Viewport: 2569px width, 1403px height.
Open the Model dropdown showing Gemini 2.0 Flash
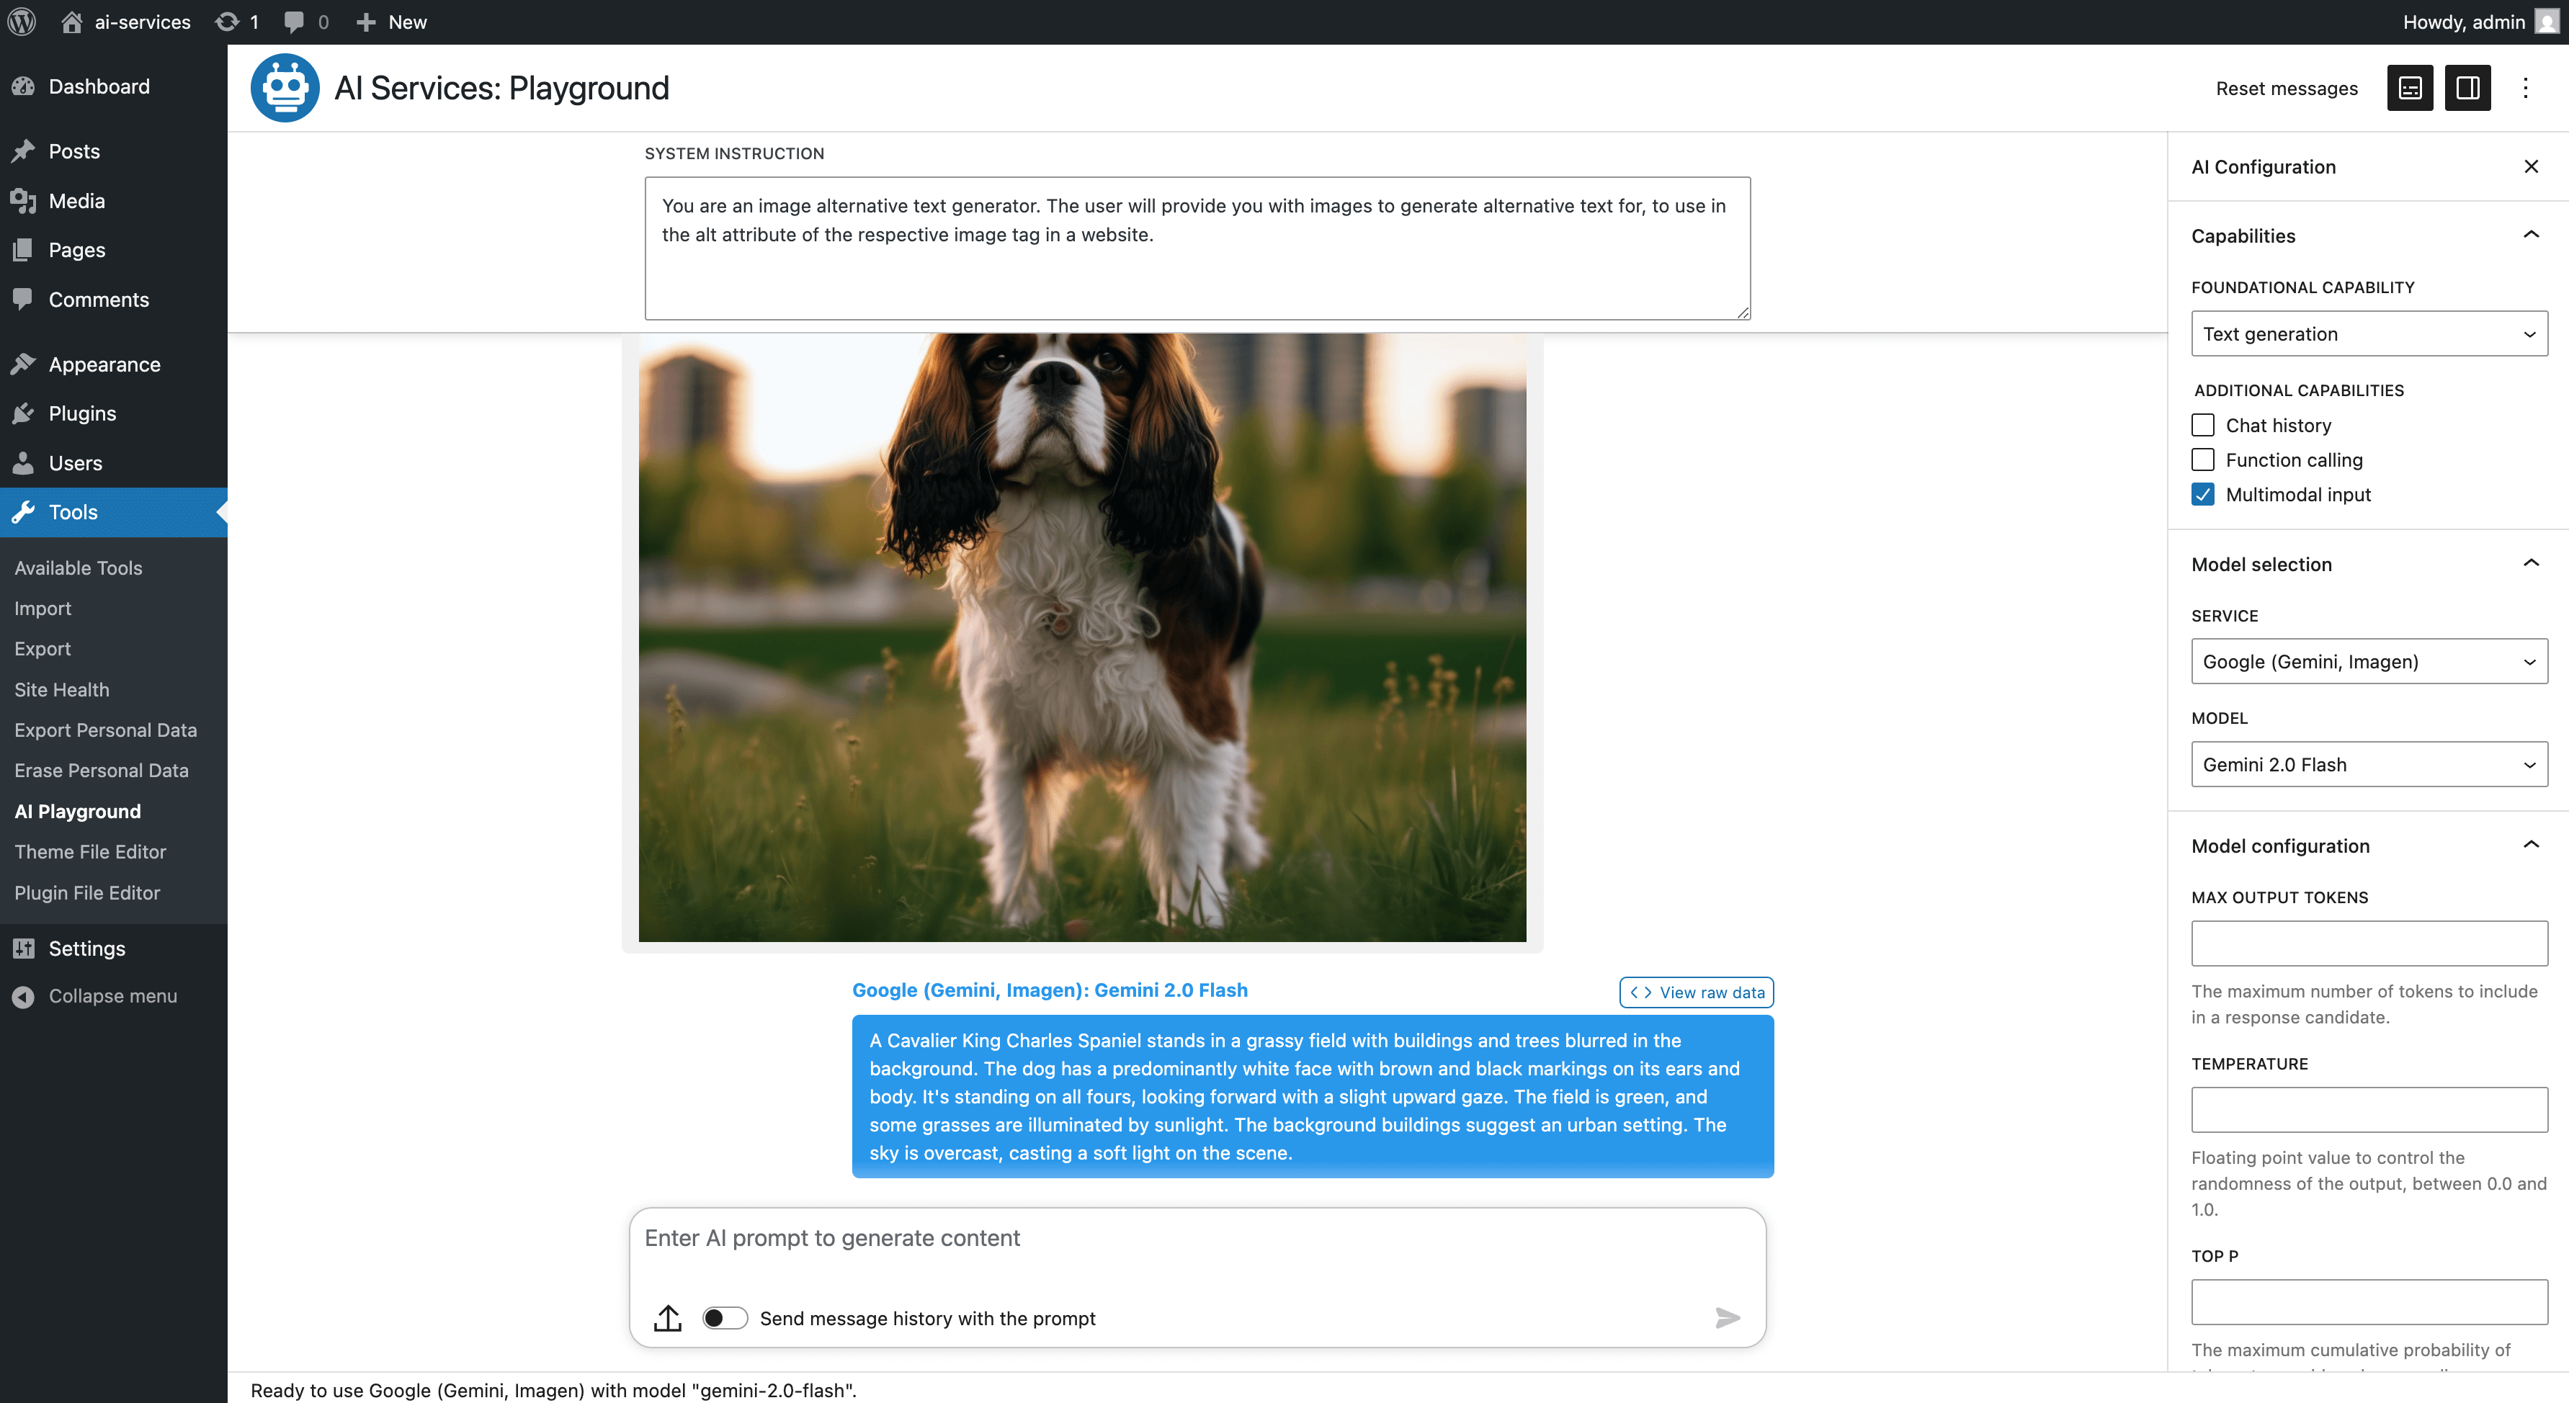(2369, 765)
